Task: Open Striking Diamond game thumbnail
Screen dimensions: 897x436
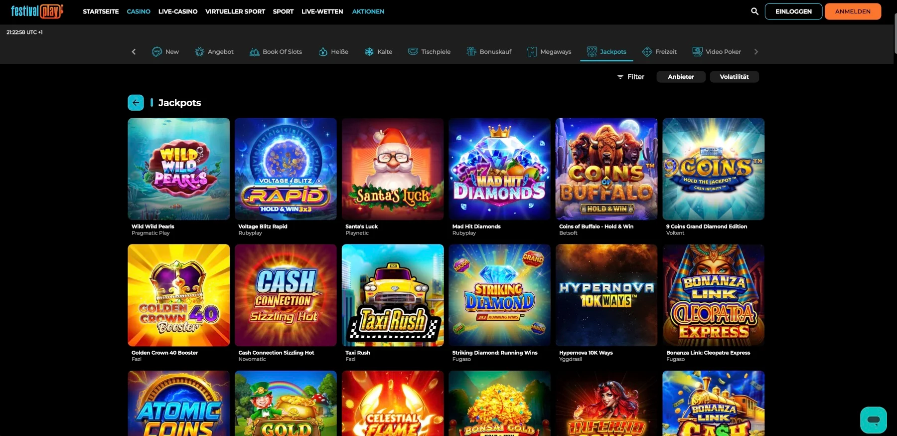Action: click(x=499, y=295)
